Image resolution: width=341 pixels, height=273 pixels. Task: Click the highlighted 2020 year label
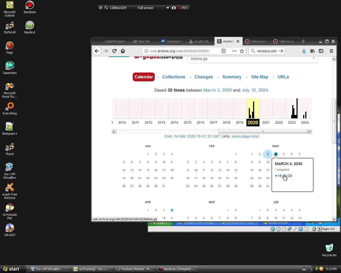click(x=253, y=123)
